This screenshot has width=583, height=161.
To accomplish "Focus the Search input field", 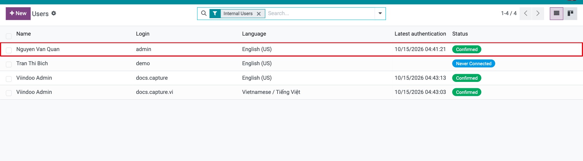I will pos(320,13).
